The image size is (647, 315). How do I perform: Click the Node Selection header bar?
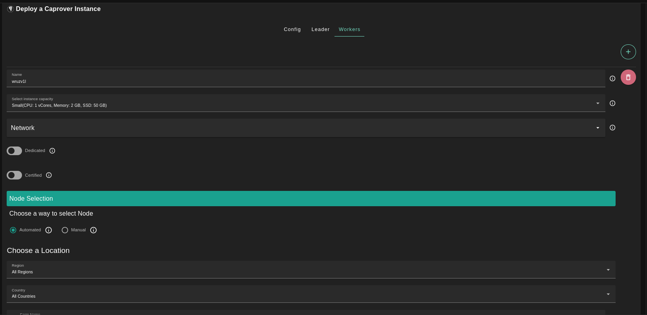pos(311,198)
